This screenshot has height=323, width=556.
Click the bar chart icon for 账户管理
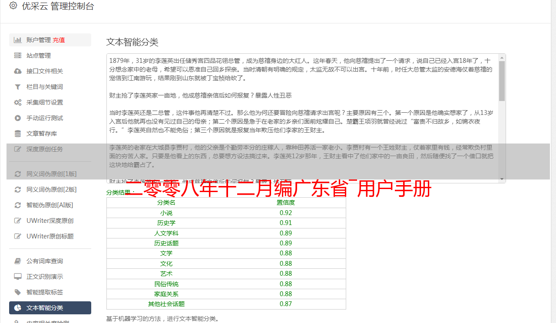coord(18,40)
